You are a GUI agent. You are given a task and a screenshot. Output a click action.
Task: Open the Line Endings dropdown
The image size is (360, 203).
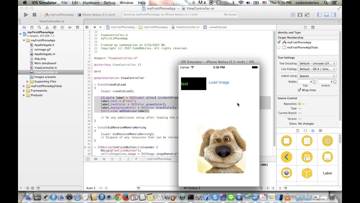point(317,69)
